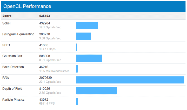The height and width of the screenshot is (110, 187).
Task: Click the 13.5 Msubwindows/sec value
Action: [x=54, y=71]
